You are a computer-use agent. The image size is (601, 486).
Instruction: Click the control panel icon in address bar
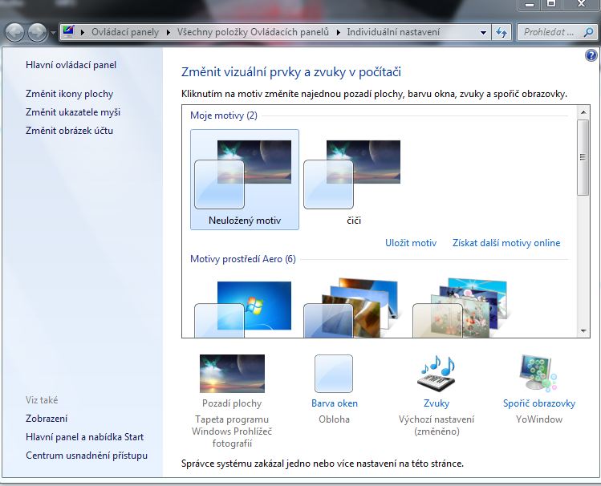point(68,33)
